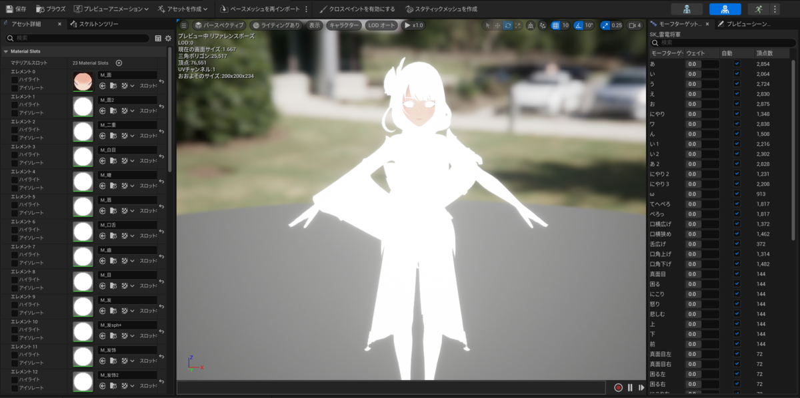Click the x1.0 playback speed button

pos(413,25)
